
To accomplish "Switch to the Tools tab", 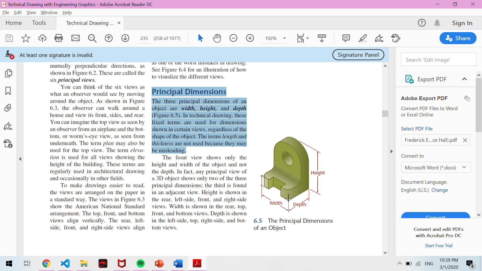I will pos(39,23).
